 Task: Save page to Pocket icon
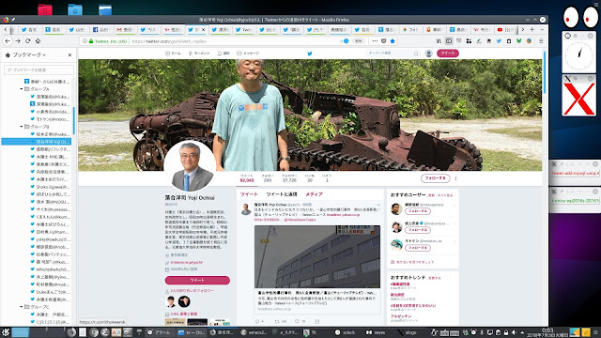click(384, 41)
